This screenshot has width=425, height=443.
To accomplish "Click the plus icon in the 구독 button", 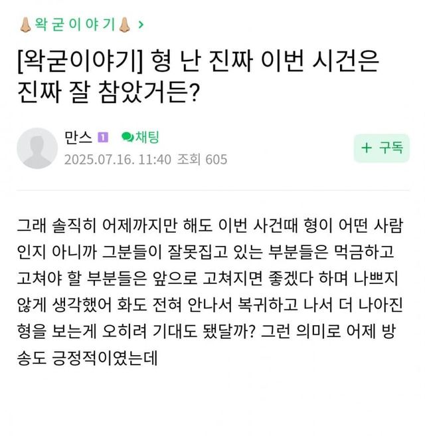I will (366, 148).
